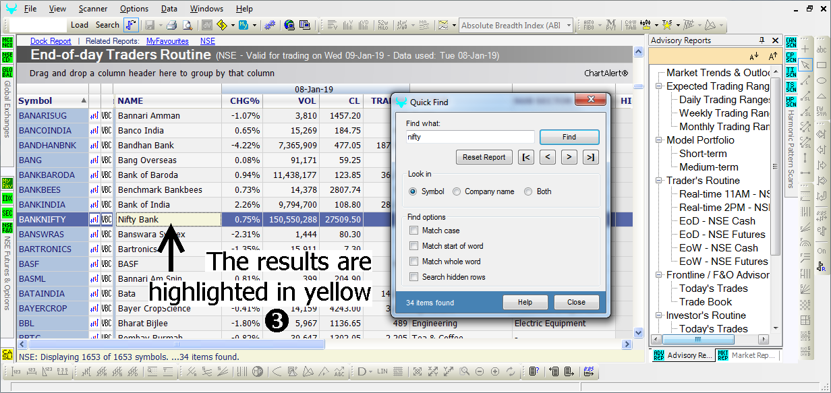
Task: Click the Print Preview icon in the toolbar
Action: click(187, 25)
